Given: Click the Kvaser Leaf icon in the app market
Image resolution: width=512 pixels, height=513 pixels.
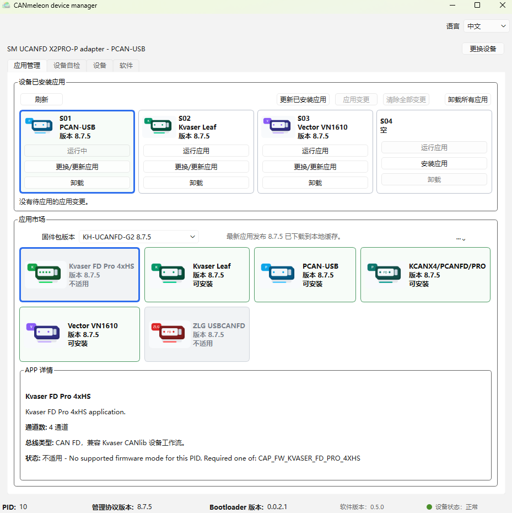Looking at the screenshot, I should 169,273.
